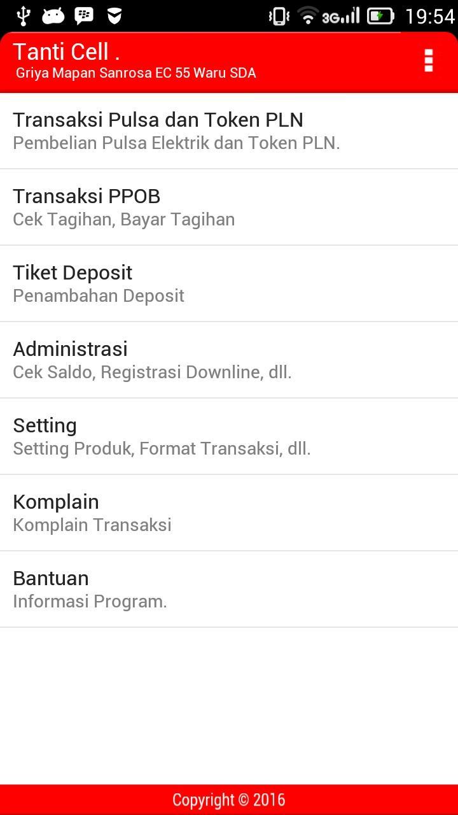The width and height of the screenshot is (458, 815).
Task: Tap the shield notification icon
Action: coord(114,16)
